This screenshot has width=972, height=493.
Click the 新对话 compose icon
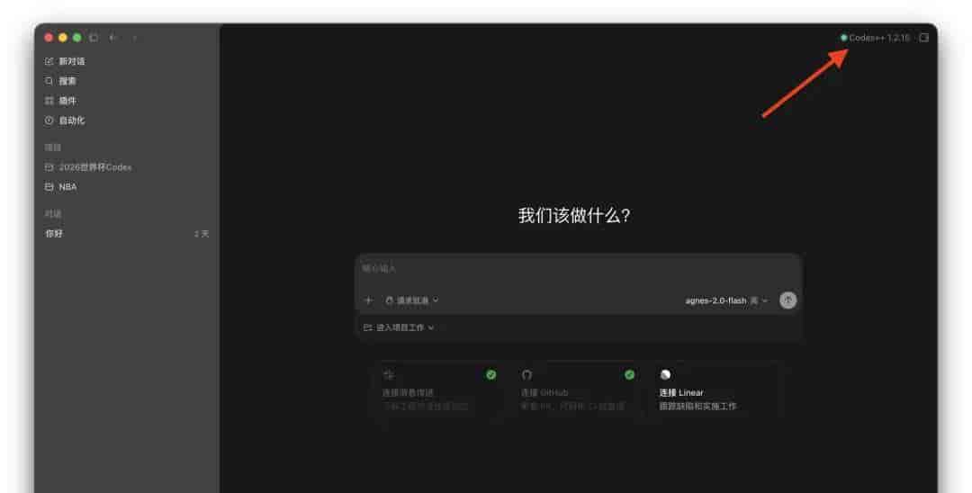point(49,61)
